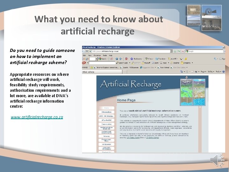This screenshot has height=172, width=229.
Task: Click the AR Booklet sidebar button
Action: point(107,144)
